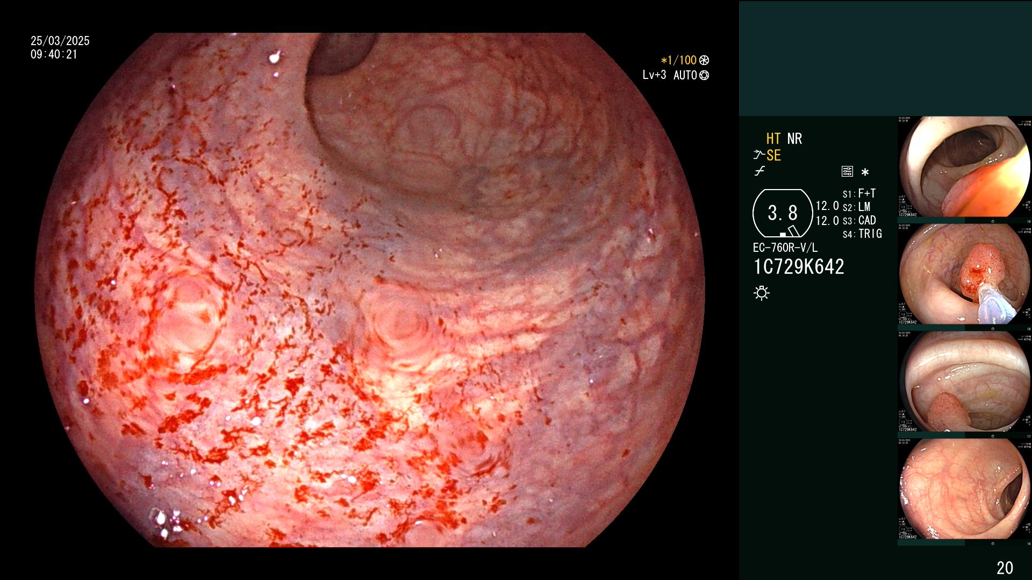Click the time 09:40:21
Viewport: 1032px width, 580px height.
54,54
